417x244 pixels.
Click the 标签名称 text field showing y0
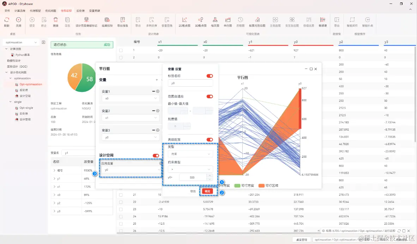pos(190,83)
